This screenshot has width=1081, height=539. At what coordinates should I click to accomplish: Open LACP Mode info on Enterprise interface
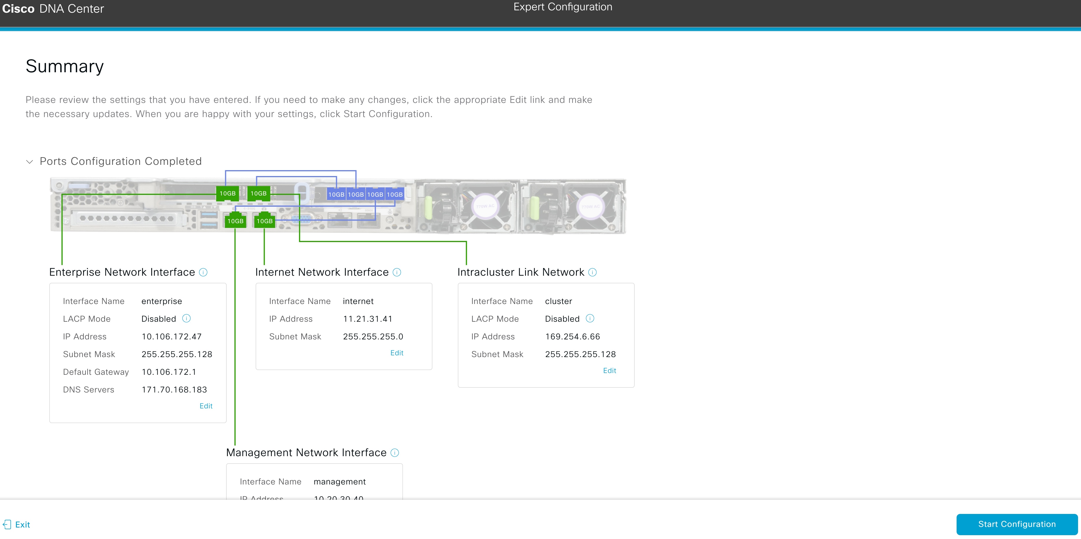pos(186,319)
